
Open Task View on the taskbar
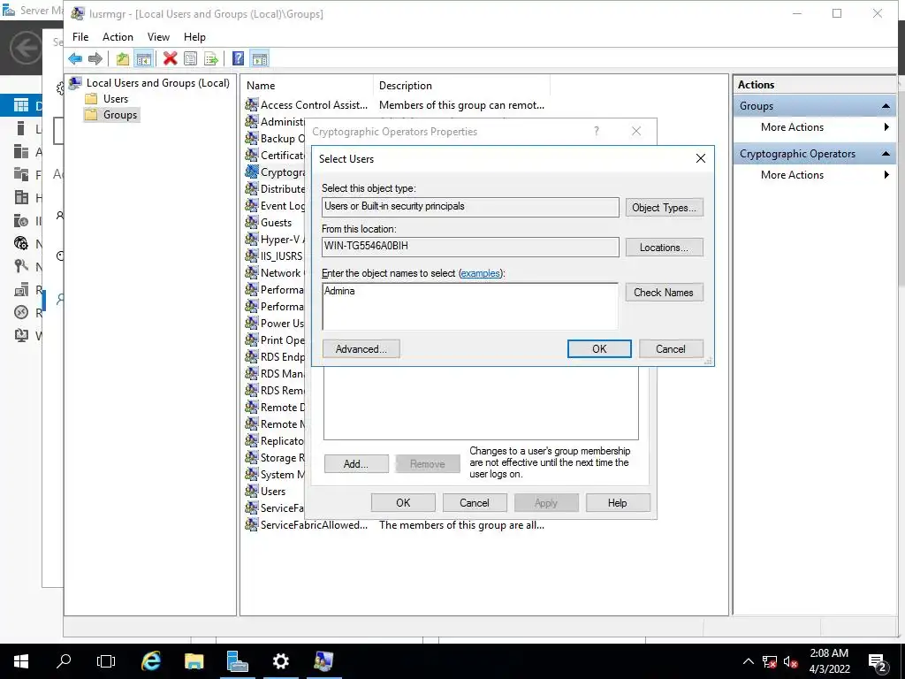pyautogui.click(x=106, y=661)
